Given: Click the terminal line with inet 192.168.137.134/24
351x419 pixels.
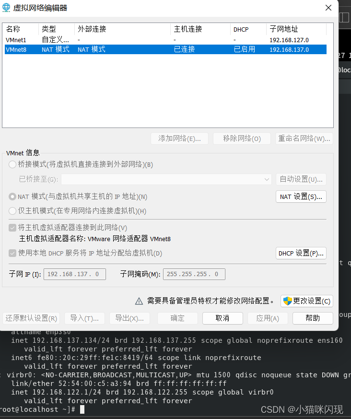Looking at the screenshot, I should point(177,340).
